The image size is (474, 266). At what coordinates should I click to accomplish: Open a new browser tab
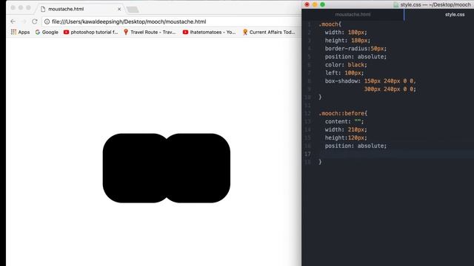coord(133,10)
